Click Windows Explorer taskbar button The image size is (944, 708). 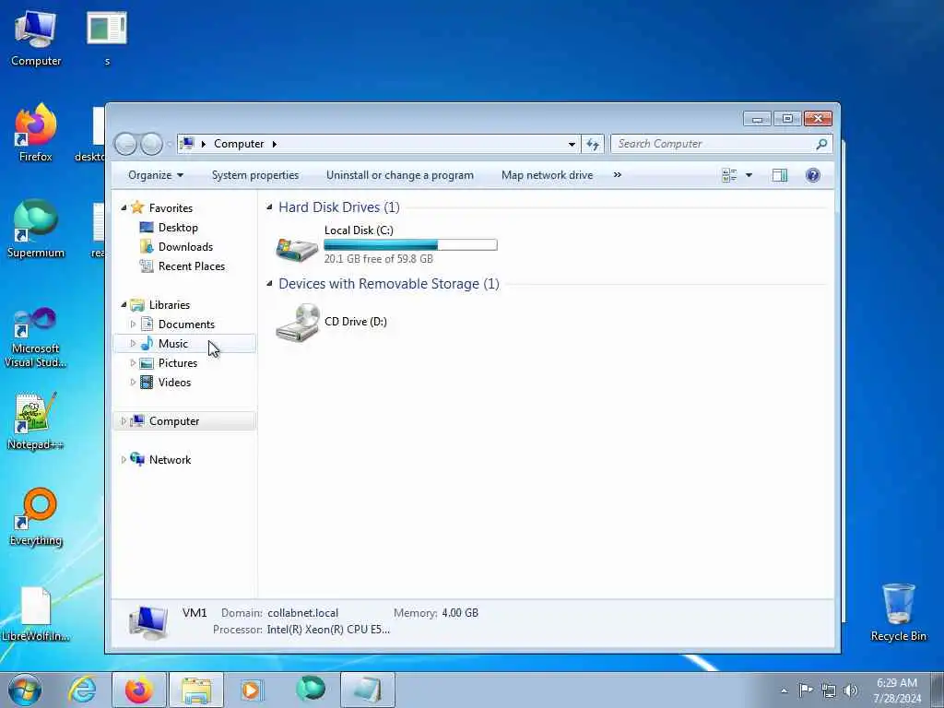(196, 690)
